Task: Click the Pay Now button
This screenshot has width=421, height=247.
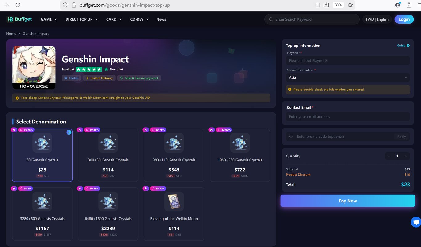Action: click(x=348, y=201)
